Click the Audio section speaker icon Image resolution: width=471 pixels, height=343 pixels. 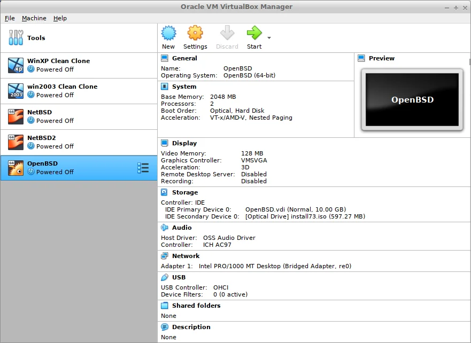coord(165,228)
